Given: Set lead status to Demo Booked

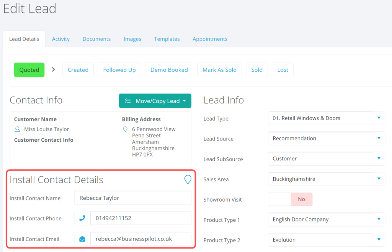Looking at the screenshot, I should point(169,70).
